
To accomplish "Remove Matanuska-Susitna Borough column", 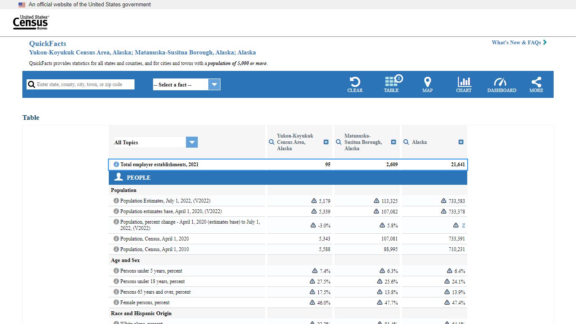I will [393, 142].
